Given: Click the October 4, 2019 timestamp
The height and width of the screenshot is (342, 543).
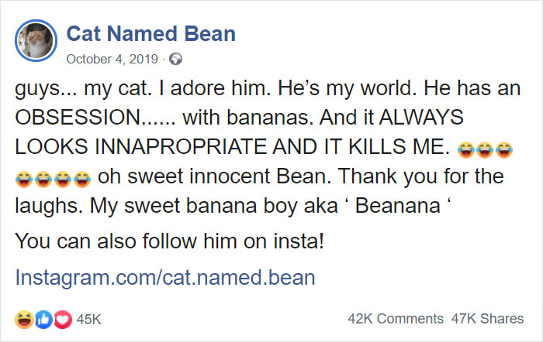Looking at the screenshot, I should [x=112, y=59].
